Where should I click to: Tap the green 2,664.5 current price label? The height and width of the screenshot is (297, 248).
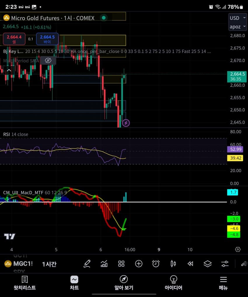click(235, 77)
